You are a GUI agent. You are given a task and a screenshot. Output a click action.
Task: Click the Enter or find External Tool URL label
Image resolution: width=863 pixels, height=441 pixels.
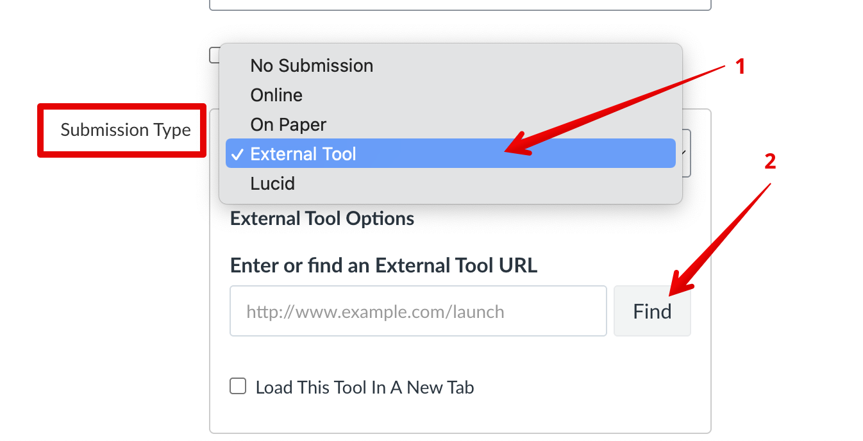tap(383, 265)
